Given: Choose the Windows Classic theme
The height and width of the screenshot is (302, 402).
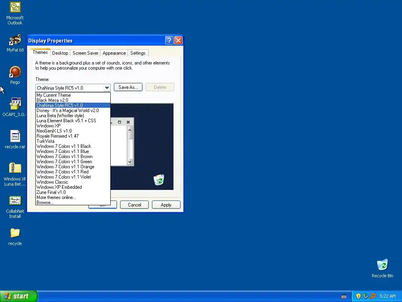Looking at the screenshot, I should (x=73, y=182).
